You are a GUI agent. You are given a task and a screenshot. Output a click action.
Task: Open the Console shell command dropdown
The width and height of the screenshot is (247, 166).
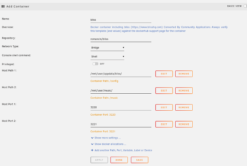107,57
